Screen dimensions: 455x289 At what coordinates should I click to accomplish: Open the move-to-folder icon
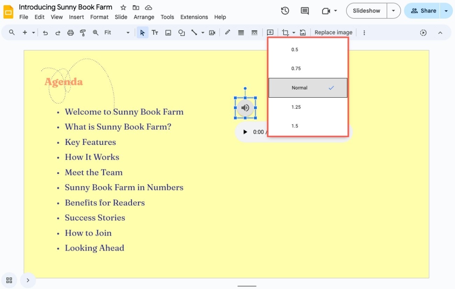pyautogui.click(x=136, y=7)
